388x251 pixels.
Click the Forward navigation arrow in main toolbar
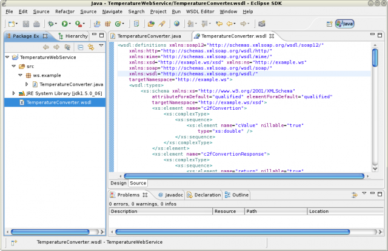pos(243,24)
